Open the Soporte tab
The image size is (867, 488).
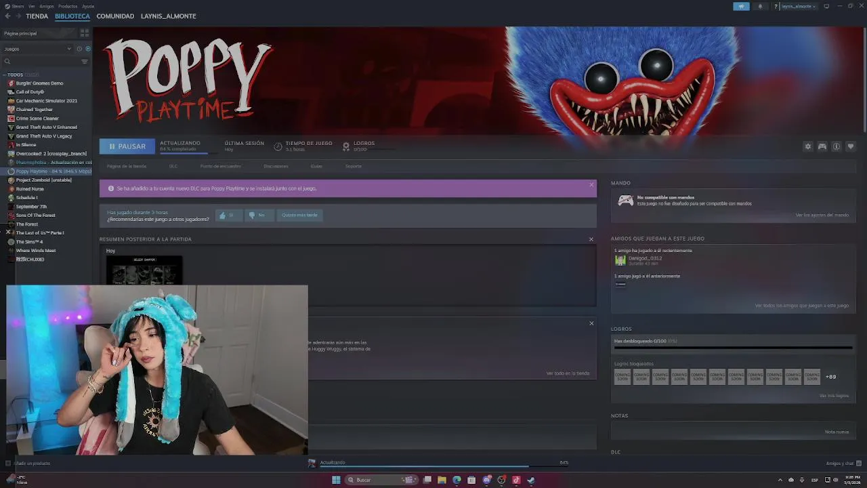354,166
